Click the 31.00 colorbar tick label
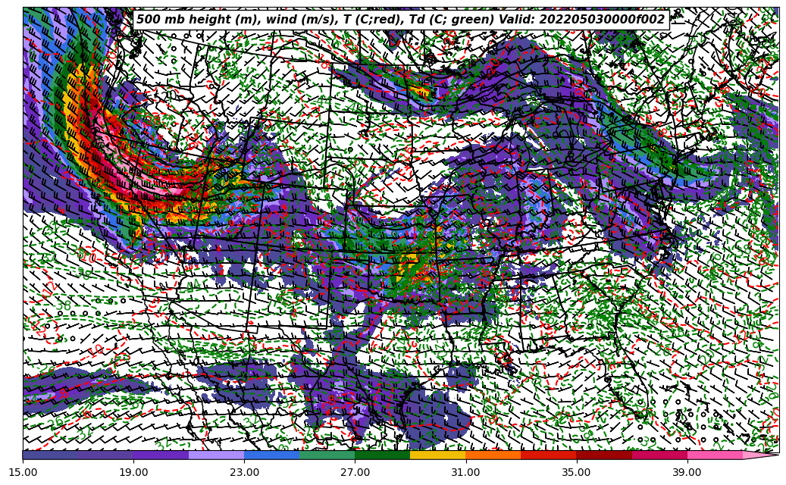Screen dimensions: 786x485 point(465,472)
